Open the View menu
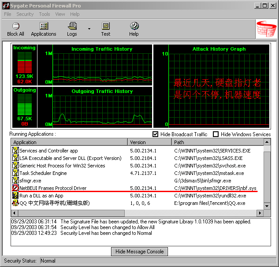Viewport: 279px width, 267px height. [60, 14]
